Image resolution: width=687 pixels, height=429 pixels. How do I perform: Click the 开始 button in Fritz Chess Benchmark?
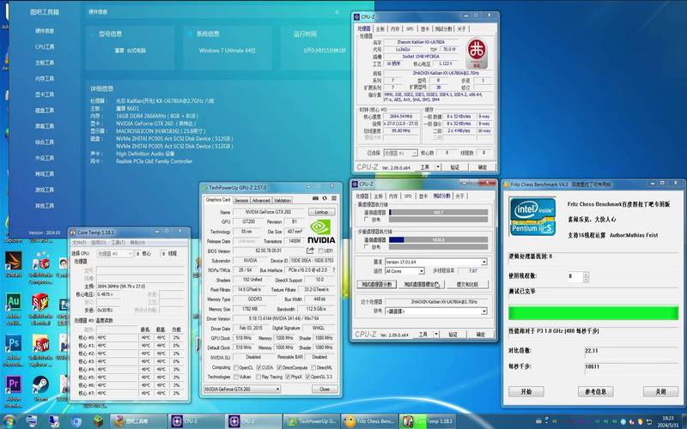pos(526,392)
